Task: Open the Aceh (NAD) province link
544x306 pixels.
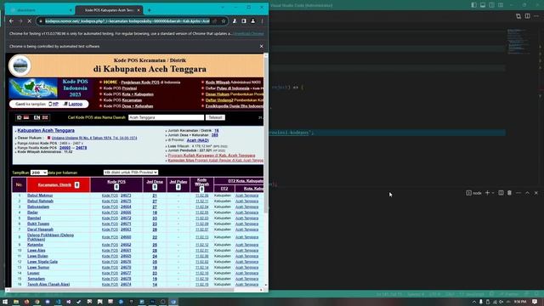Action: pyautogui.click(x=198, y=140)
